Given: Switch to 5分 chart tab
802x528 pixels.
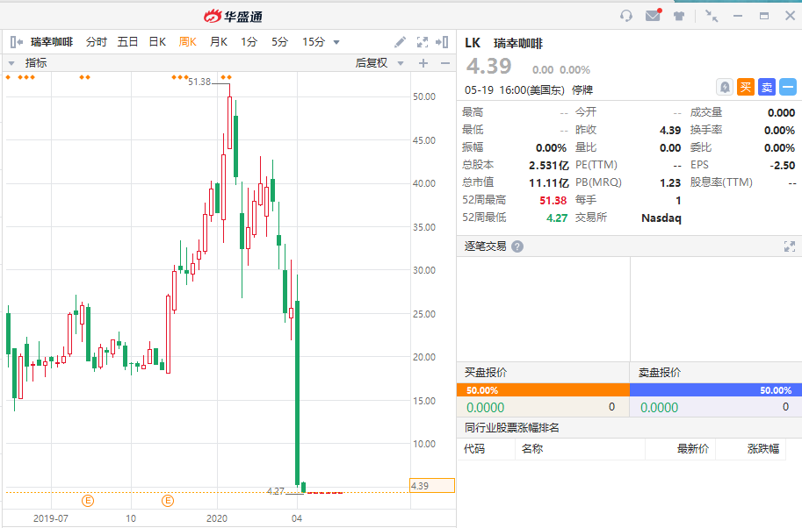Looking at the screenshot, I should [x=280, y=42].
